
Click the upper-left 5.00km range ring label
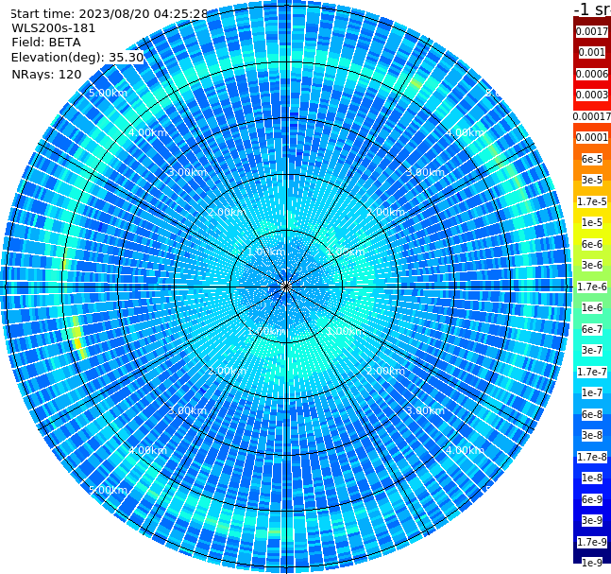pyautogui.click(x=108, y=93)
